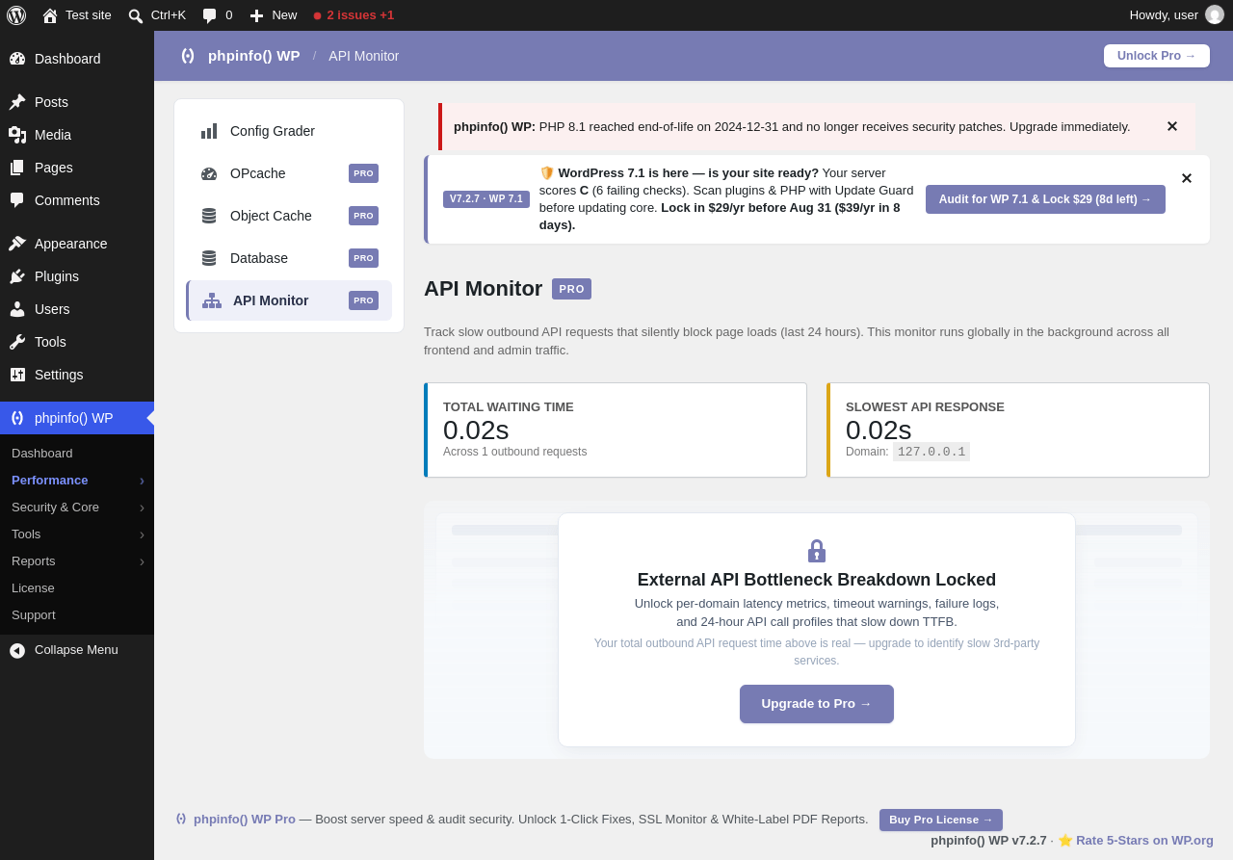Screen dimensions: 1233x860
Task: Click the SLOWEST API RESPONSE label
Action: click(925, 407)
